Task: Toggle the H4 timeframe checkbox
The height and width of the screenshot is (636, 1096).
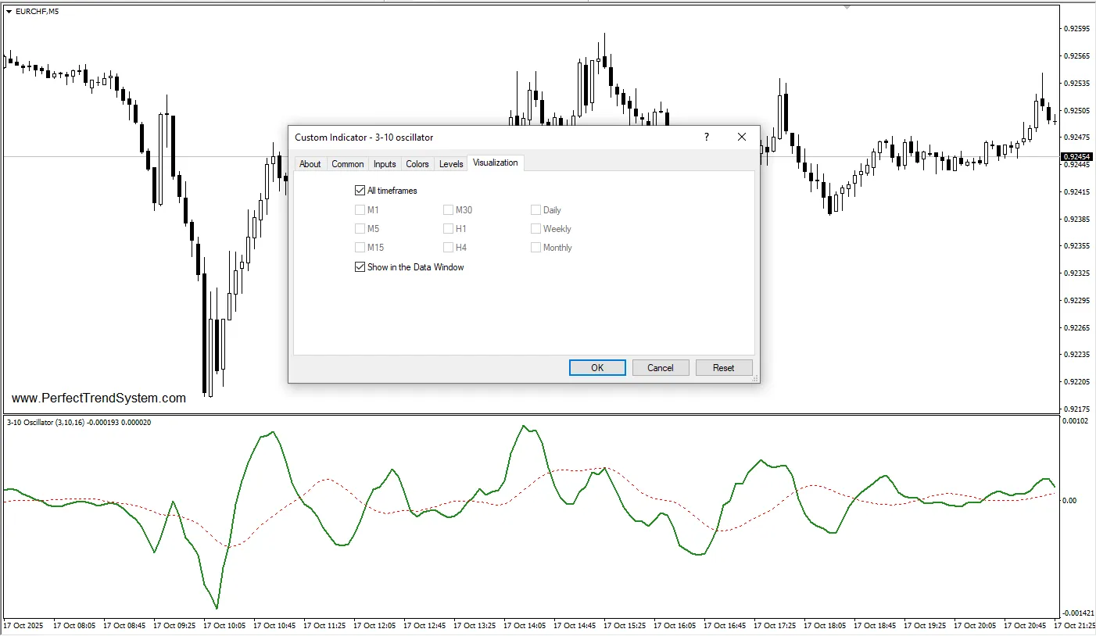Action: [448, 248]
